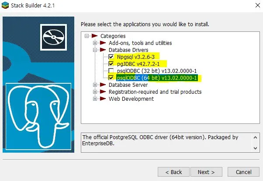Select the Categories tree label
The image size is (263, 181).
click(x=113, y=36)
